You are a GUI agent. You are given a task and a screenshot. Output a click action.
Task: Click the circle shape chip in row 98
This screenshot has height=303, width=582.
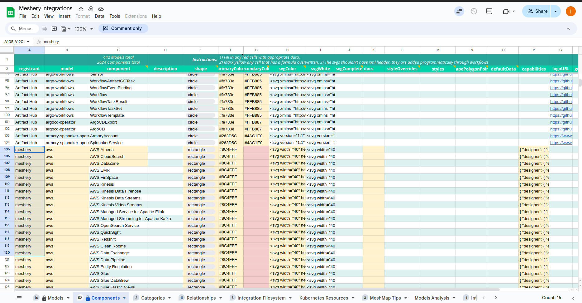[201, 102]
